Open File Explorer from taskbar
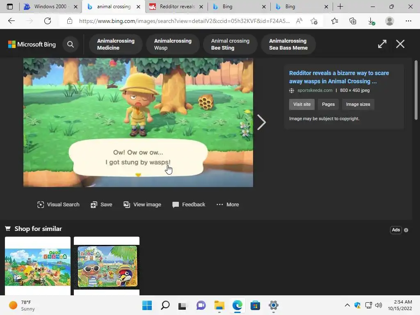Viewport: 420px width, 315px height. [219, 305]
